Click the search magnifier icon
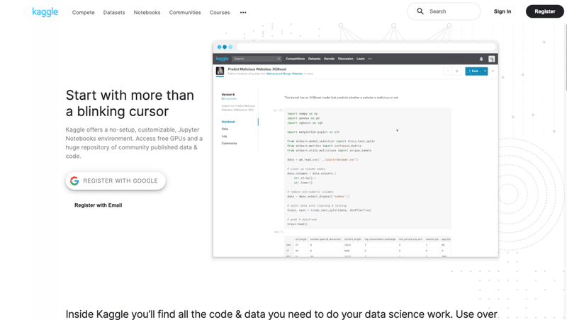This screenshot has height=320, width=567. pyautogui.click(x=420, y=11)
